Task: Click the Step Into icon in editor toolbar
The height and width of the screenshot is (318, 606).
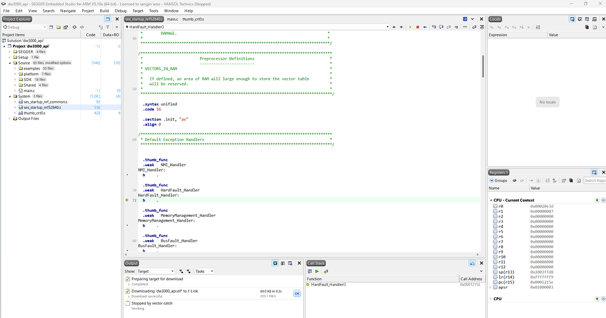Action: point(434,27)
